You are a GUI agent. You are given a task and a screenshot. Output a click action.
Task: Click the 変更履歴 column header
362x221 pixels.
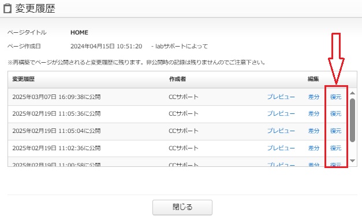click(x=23, y=79)
